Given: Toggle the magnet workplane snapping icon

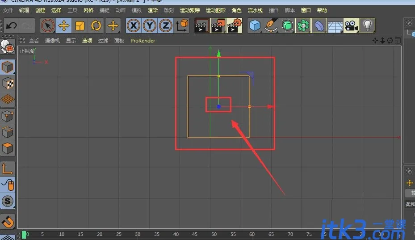Looking at the screenshot, I should (8, 222).
